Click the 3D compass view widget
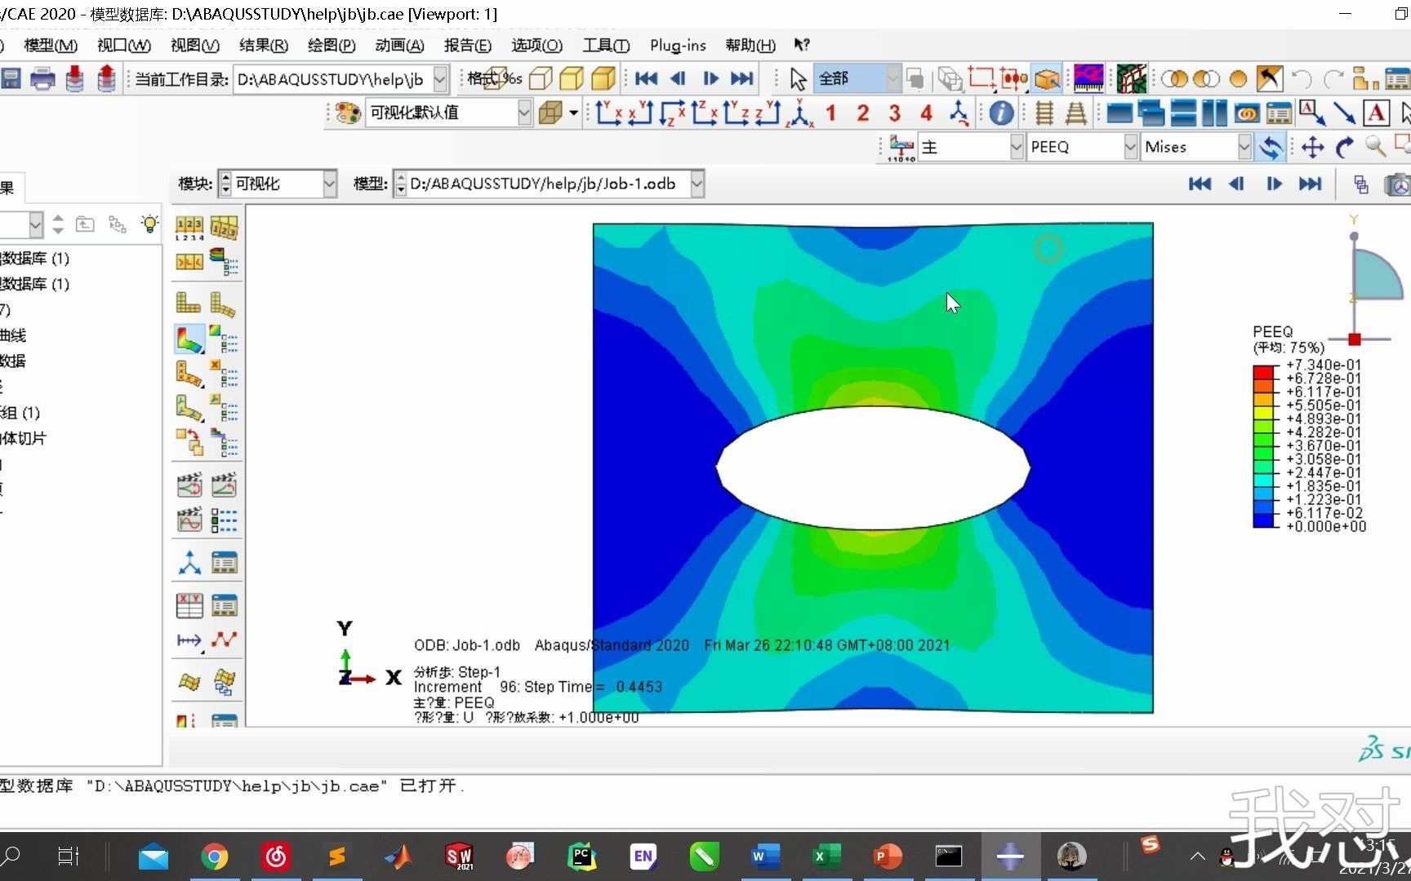The image size is (1411, 881). pyautogui.click(x=1367, y=281)
